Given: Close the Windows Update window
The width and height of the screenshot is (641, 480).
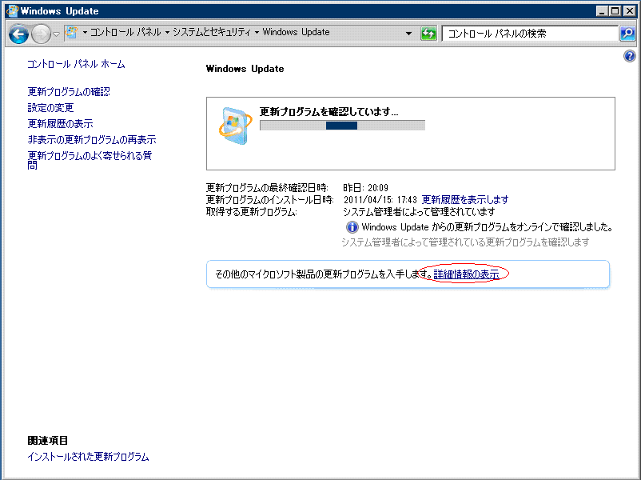Looking at the screenshot, I should [x=630, y=11].
